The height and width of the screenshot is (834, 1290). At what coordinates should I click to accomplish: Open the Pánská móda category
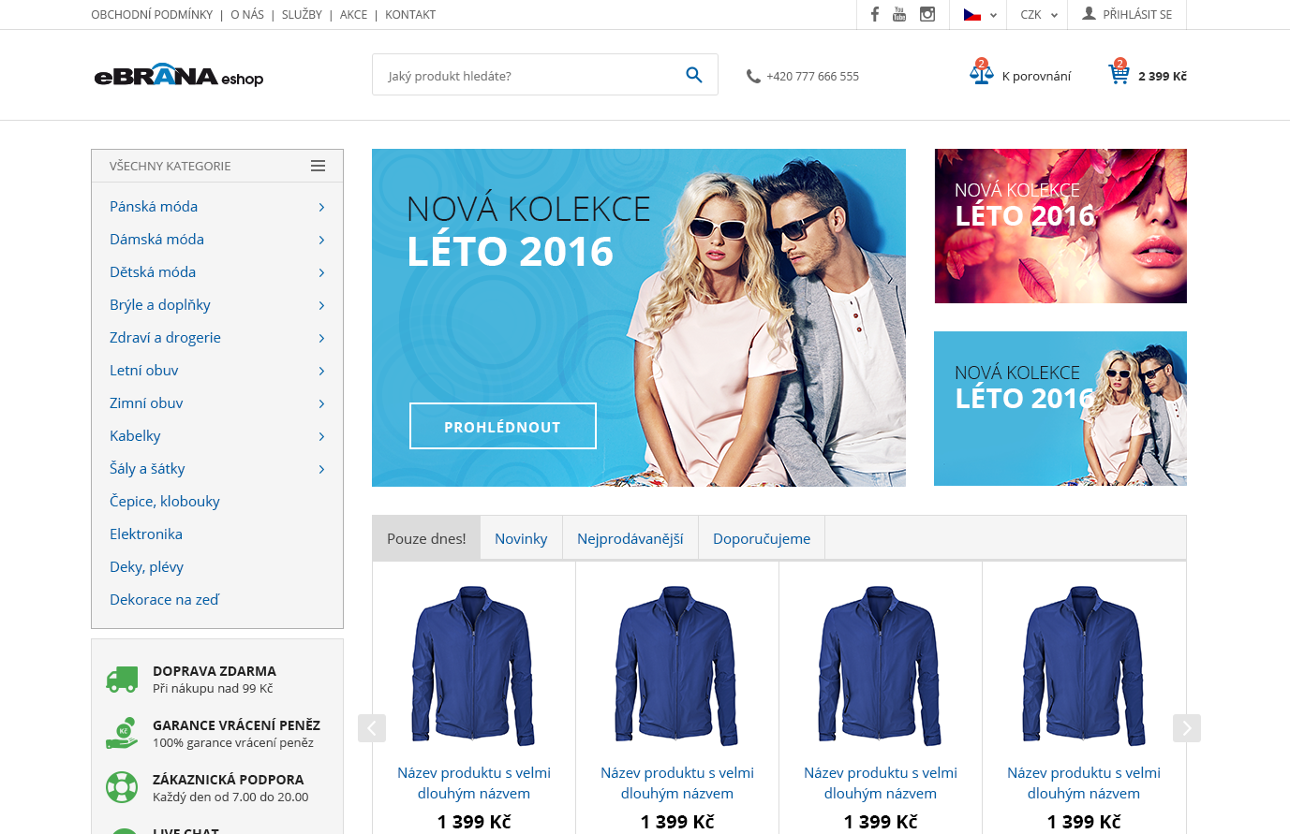(x=154, y=207)
